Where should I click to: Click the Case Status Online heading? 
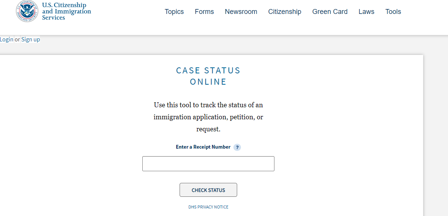click(x=208, y=76)
